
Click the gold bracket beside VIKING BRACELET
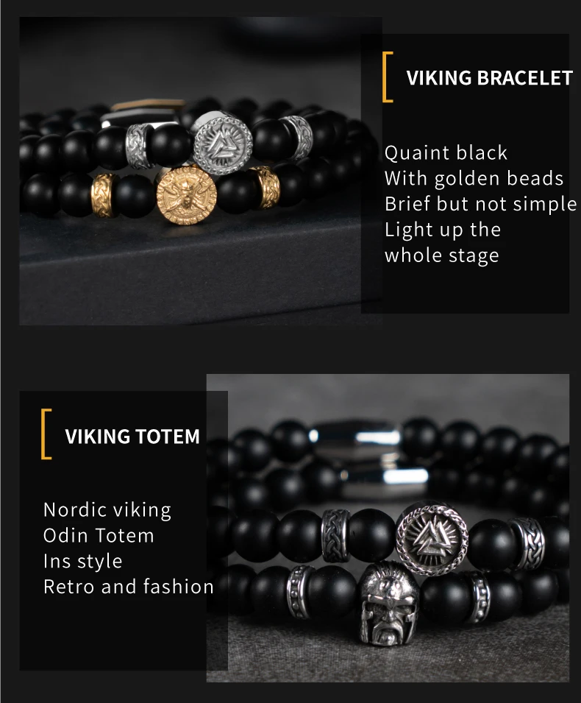[388, 77]
